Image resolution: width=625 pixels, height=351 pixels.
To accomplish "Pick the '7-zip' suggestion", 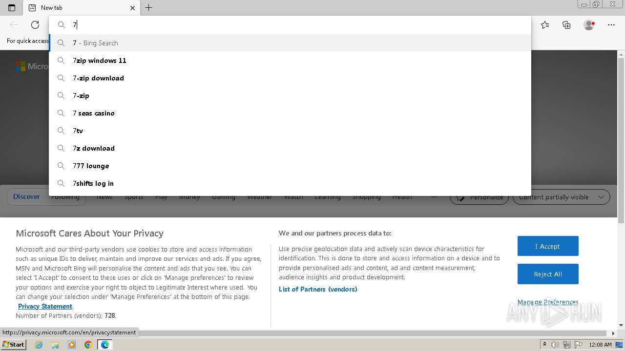I will [x=290, y=96].
